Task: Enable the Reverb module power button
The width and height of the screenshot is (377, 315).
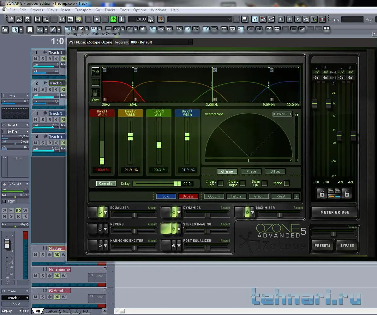Action: point(100,229)
